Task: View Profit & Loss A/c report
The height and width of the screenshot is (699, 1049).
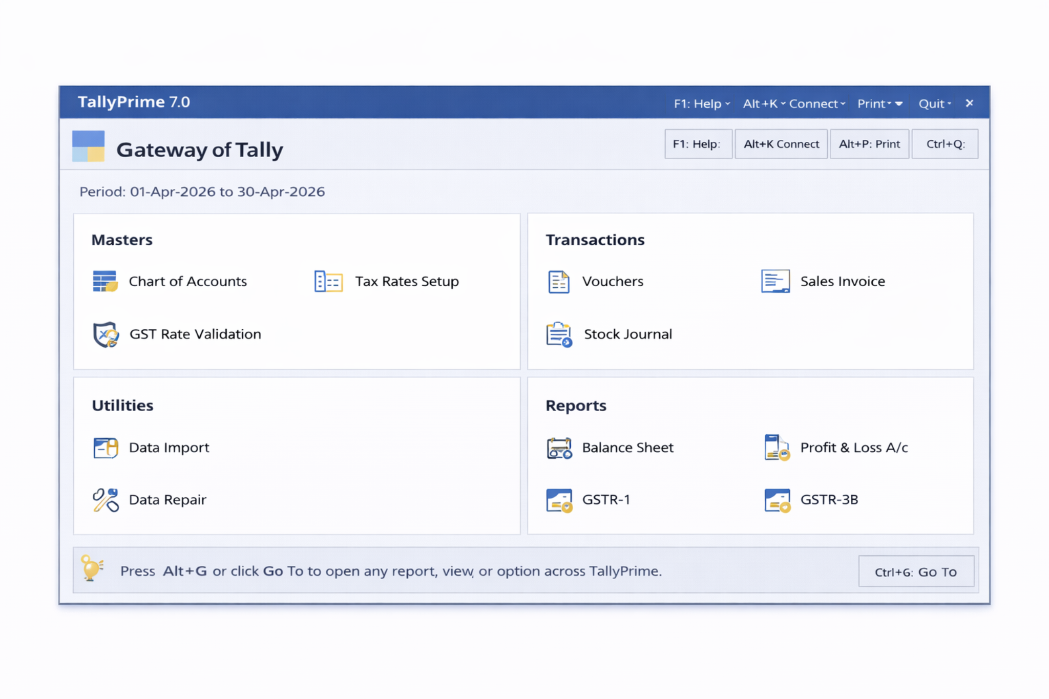Action: pos(775,447)
